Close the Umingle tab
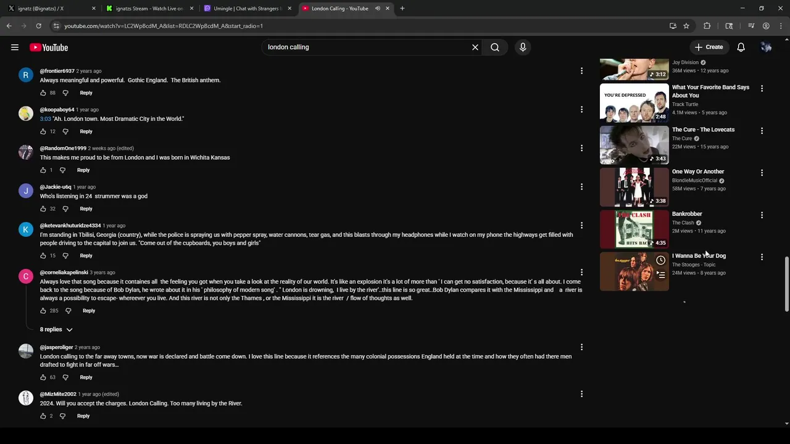Screen dimensions: 790x444 (x=289, y=9)
